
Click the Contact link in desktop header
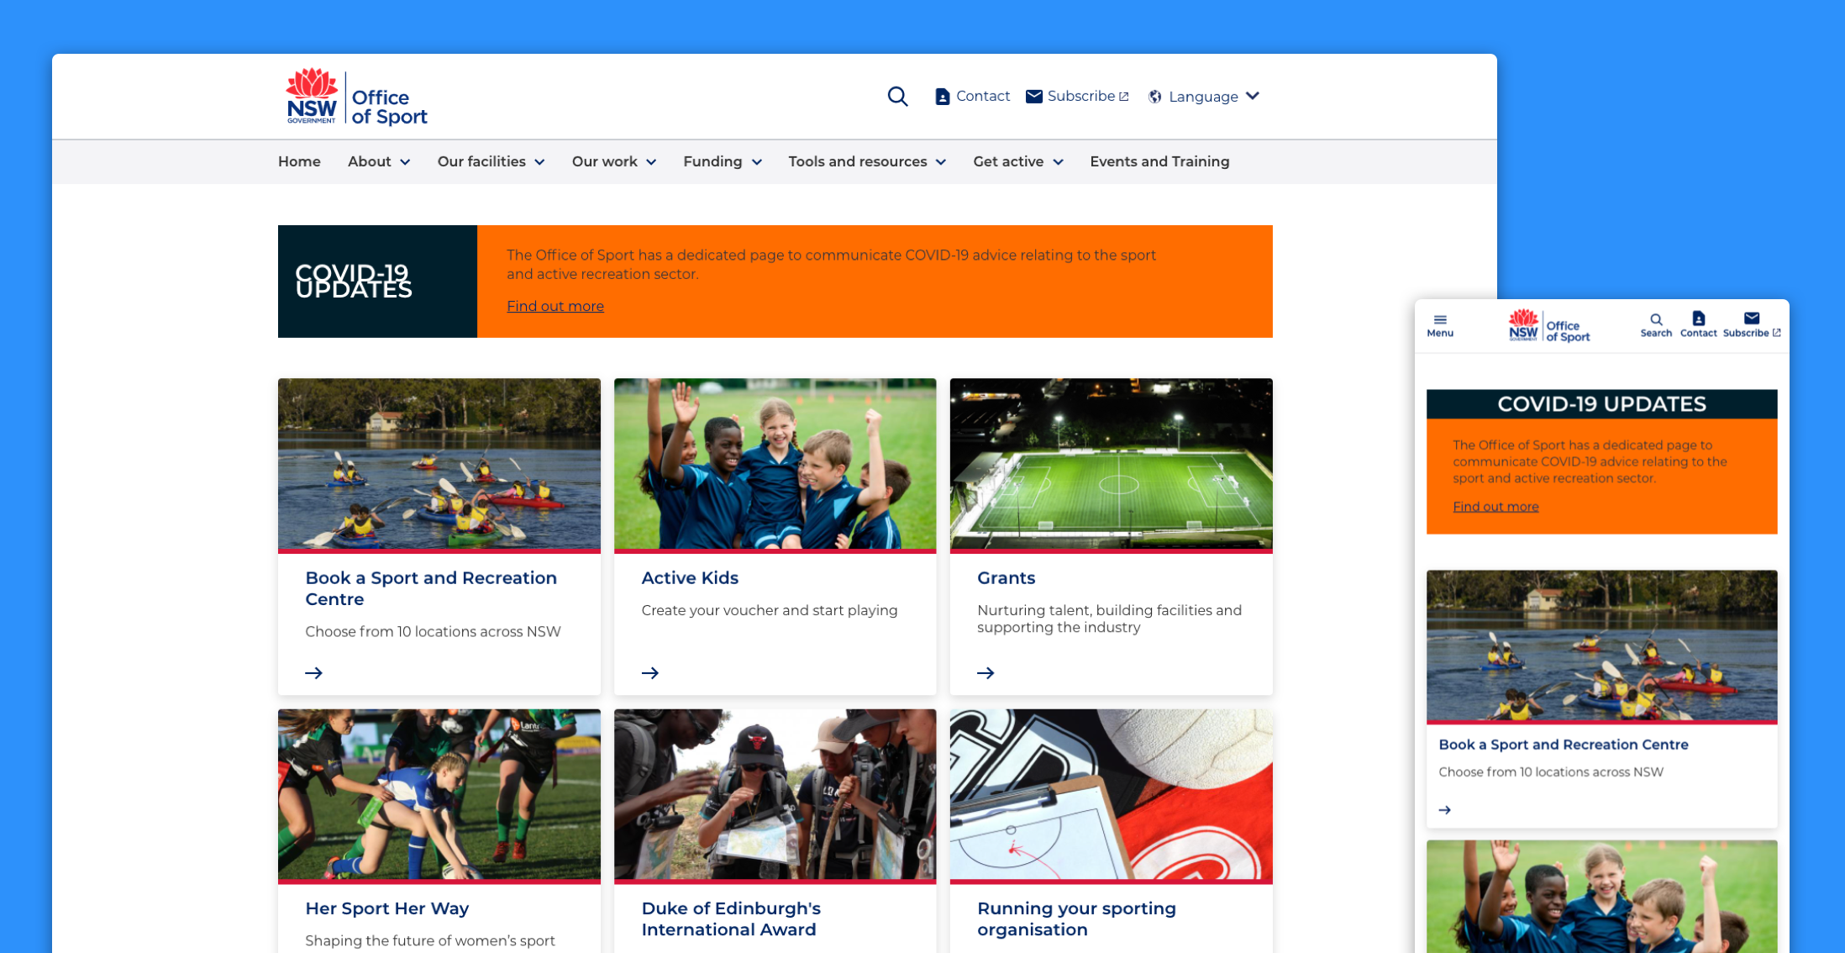[983, 96]
